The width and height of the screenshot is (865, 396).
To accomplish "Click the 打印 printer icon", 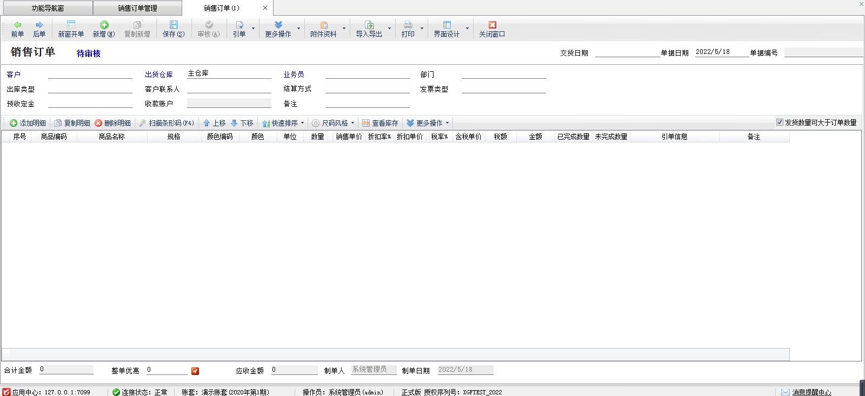I will [x=408, y=25].
